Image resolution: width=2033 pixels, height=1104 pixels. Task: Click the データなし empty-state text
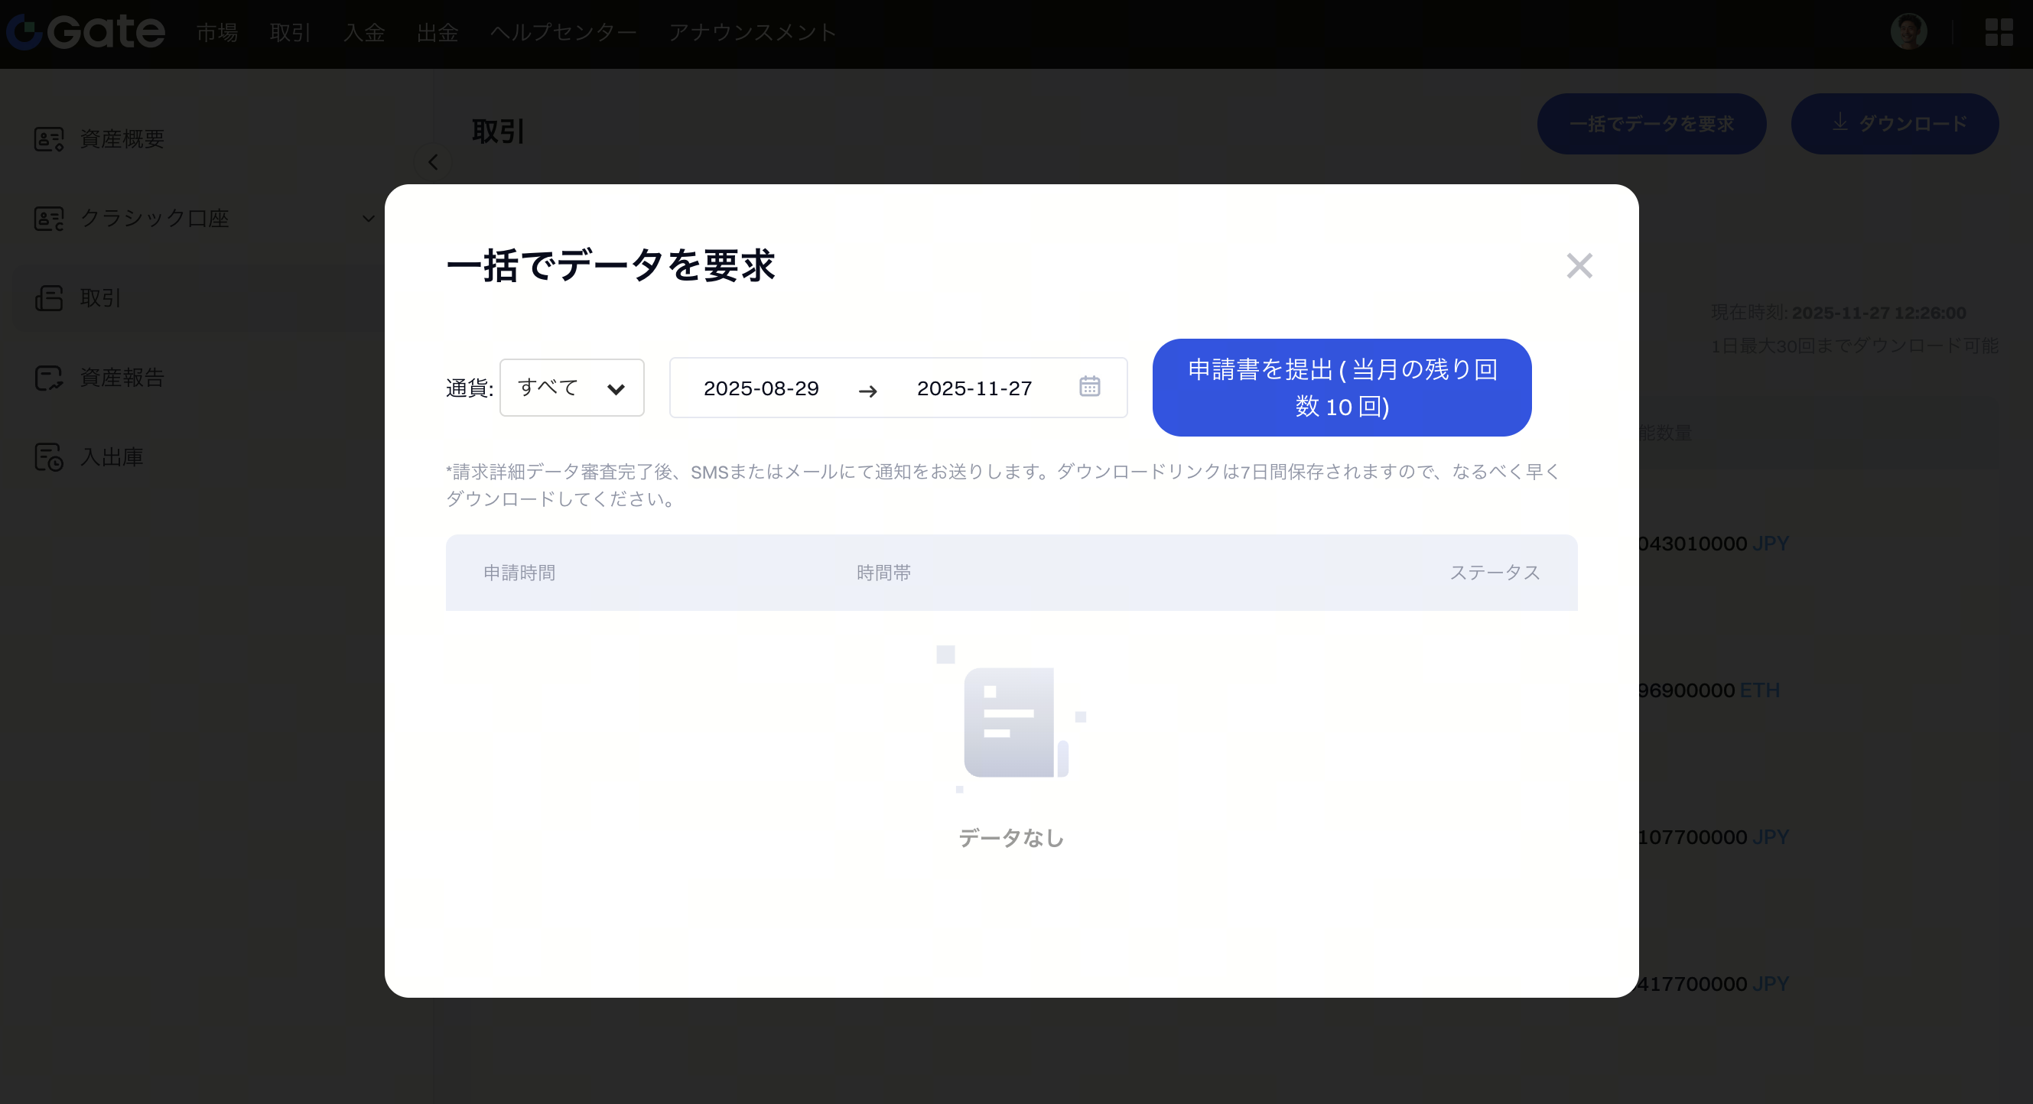pos(1011,838)
